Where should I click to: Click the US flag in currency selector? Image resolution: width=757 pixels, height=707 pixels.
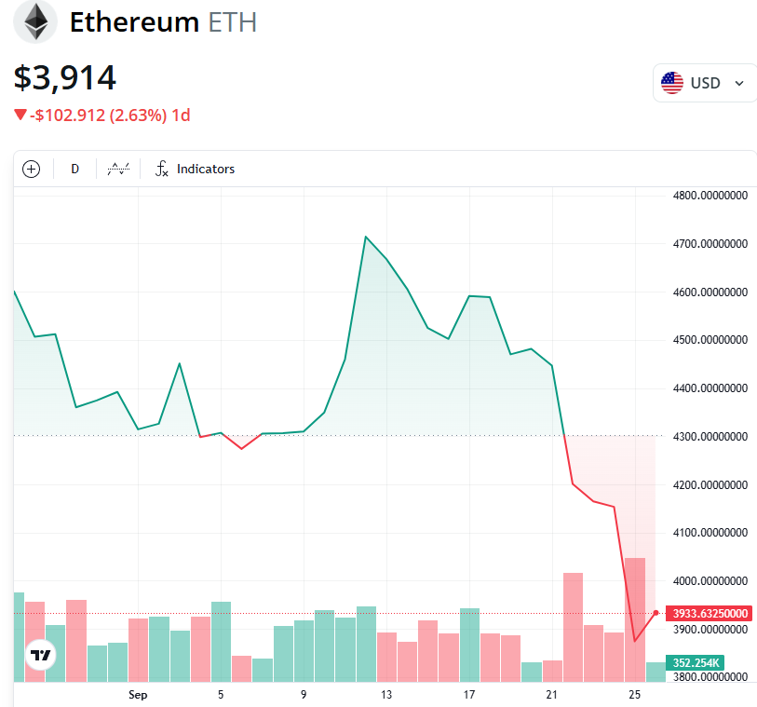(672, 82)
